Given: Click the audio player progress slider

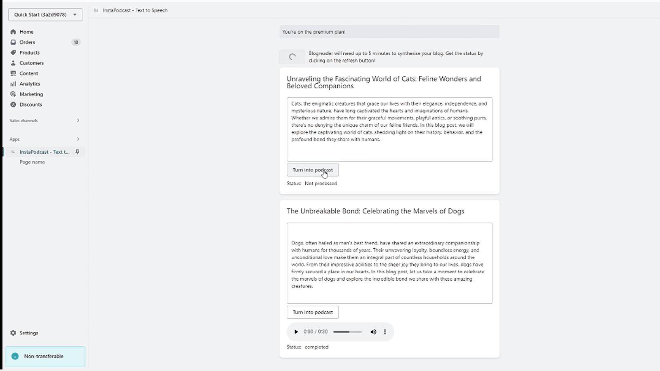Looking at the screenshot, I should pos(347,332).
